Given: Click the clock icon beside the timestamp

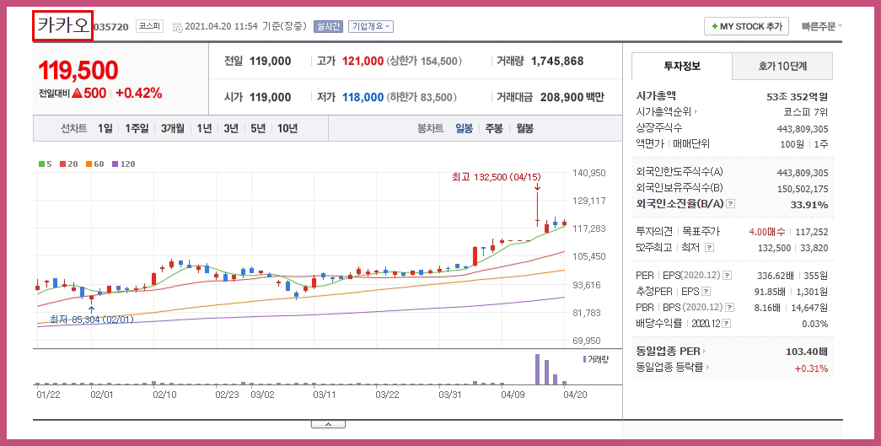Looking at the screenshot, I should coord(178,27).
